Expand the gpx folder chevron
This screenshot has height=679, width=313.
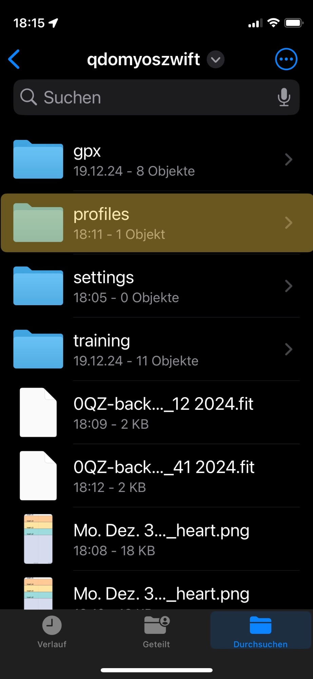pyautogui.click(x=289, y=160)
